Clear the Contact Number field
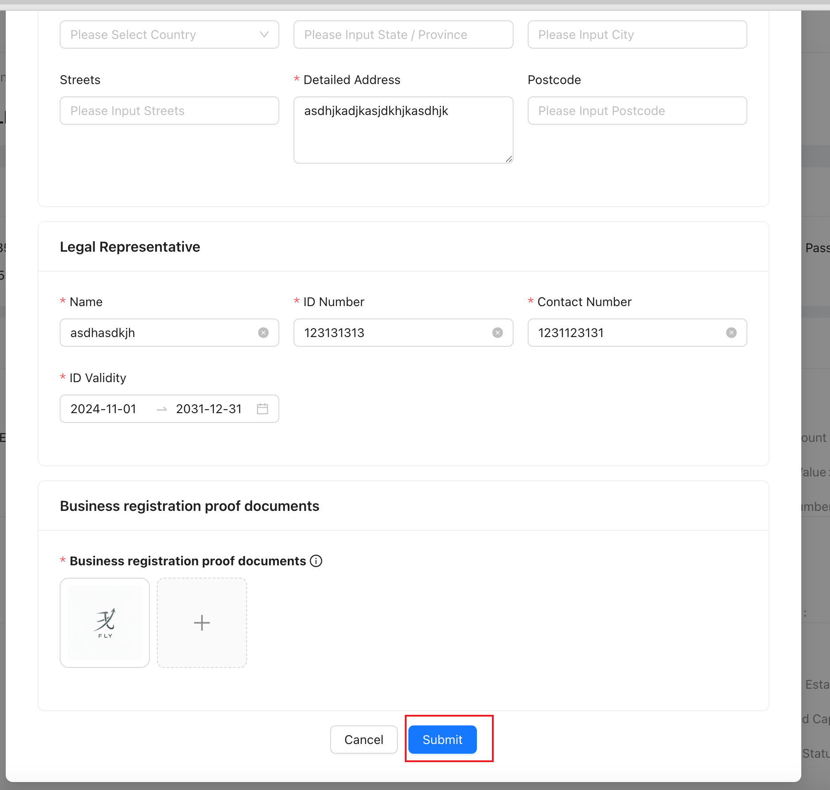Viewport: 830px width, 790px height. coord(731,333)
